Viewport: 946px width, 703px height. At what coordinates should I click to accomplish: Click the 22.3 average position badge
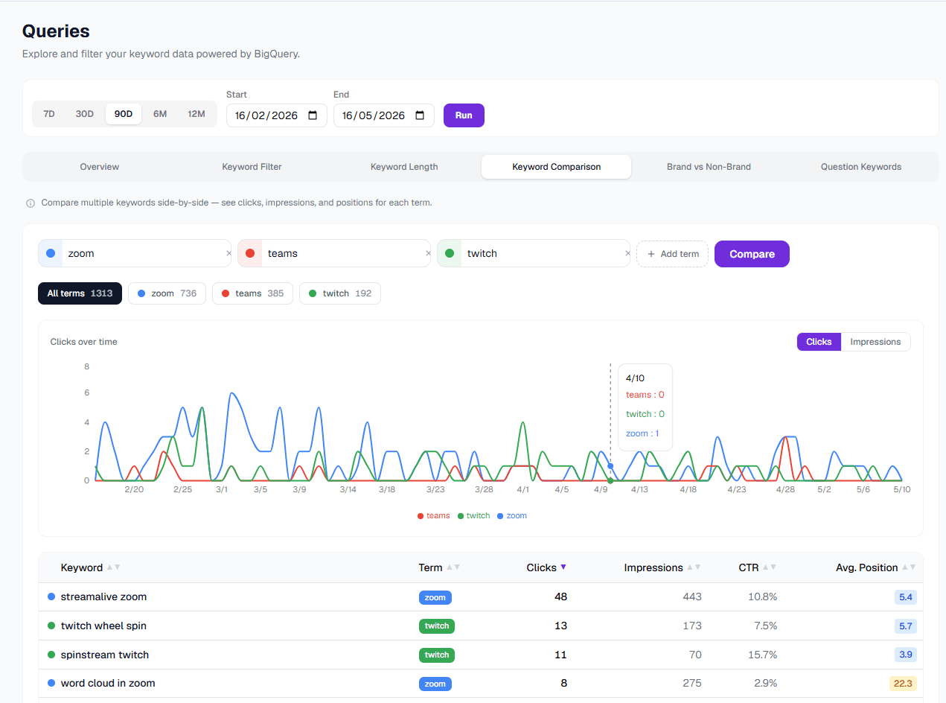(x=903, y=684)
